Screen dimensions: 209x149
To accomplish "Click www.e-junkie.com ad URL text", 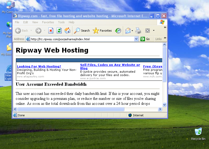I will pyautogui.click(x=93, y=78).
